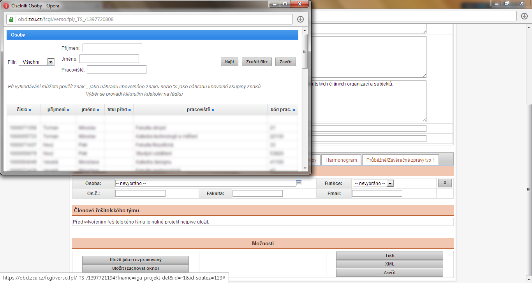Click the Jméno search field
Image resolution: width=532 pixels, height=283 pixels.
coord(109,59)
